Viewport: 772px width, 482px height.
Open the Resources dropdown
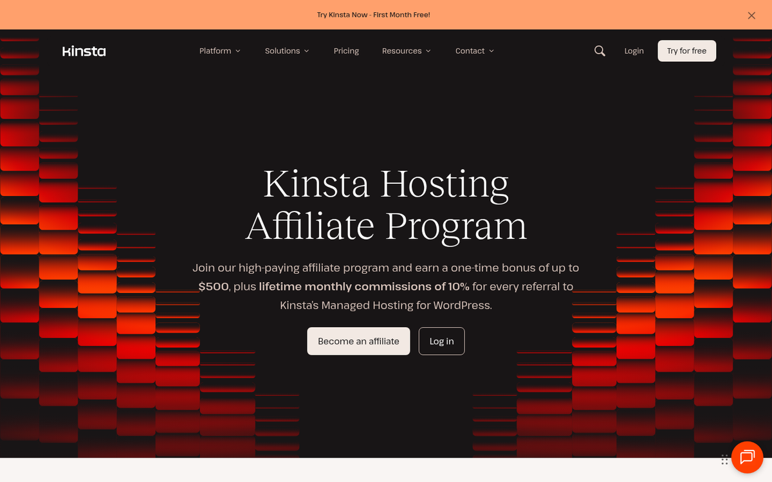(x=406, y=51)
